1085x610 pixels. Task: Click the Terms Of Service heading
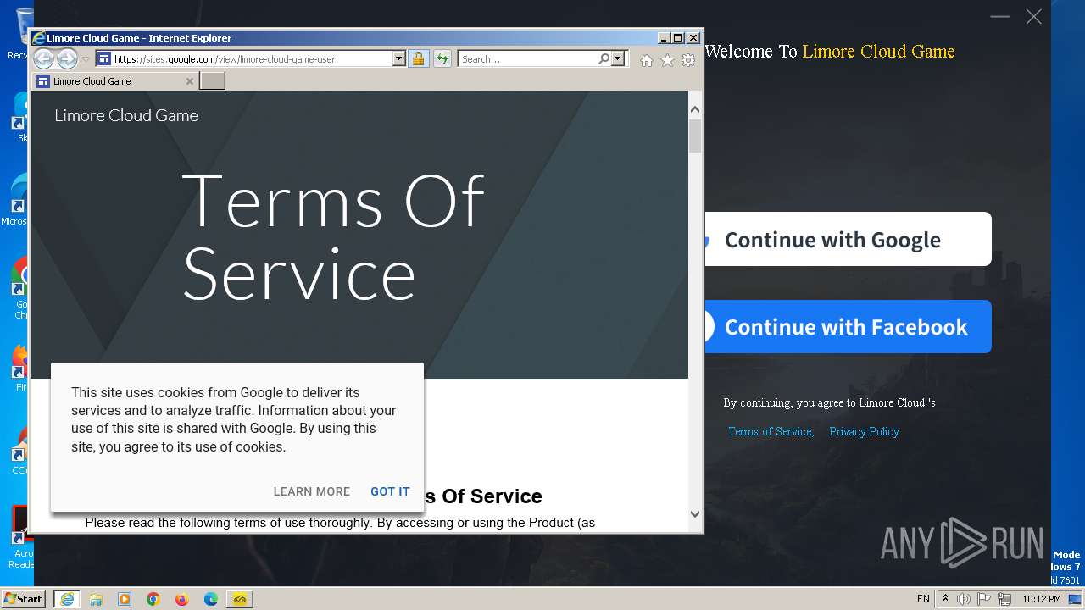tap(333, 236)
